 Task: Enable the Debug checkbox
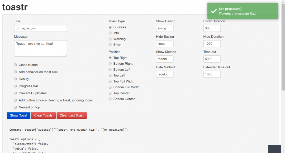[x=16, y=79]
